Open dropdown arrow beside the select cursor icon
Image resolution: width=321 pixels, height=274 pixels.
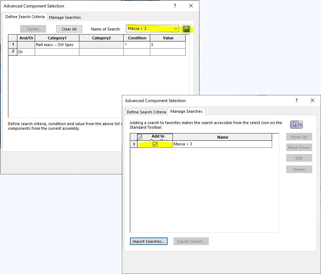[x=301, y=124]
